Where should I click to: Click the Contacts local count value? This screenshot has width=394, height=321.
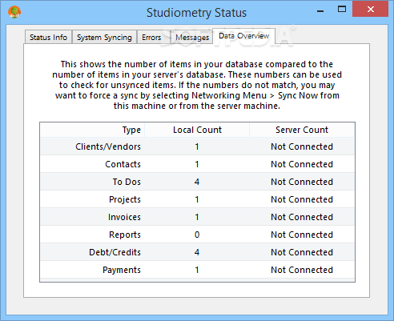(x=197, y=164)
